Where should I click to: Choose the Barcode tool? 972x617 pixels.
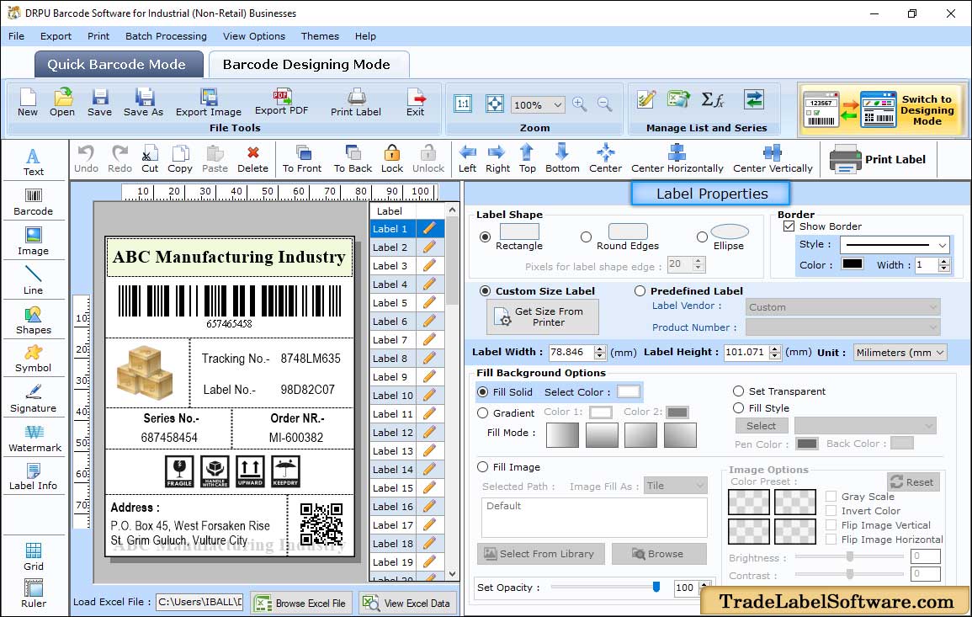pos(34,202)
